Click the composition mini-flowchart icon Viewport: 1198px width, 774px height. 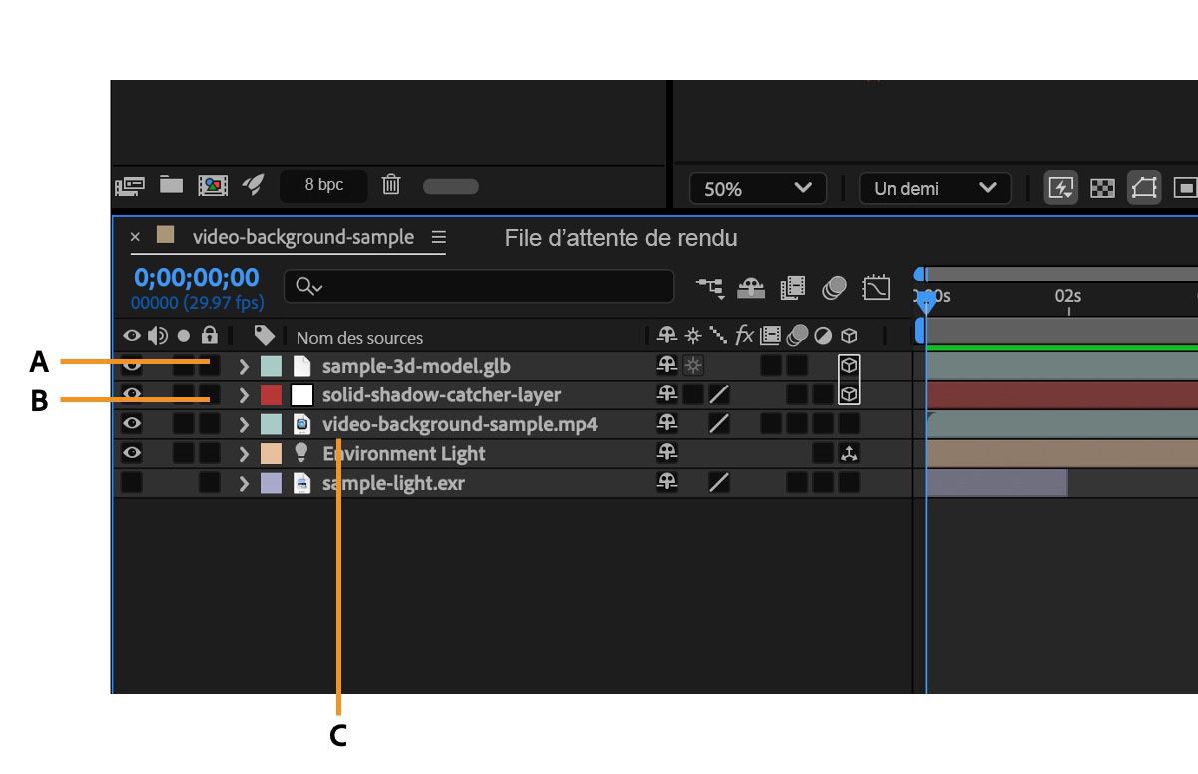(x=711, y=287)
